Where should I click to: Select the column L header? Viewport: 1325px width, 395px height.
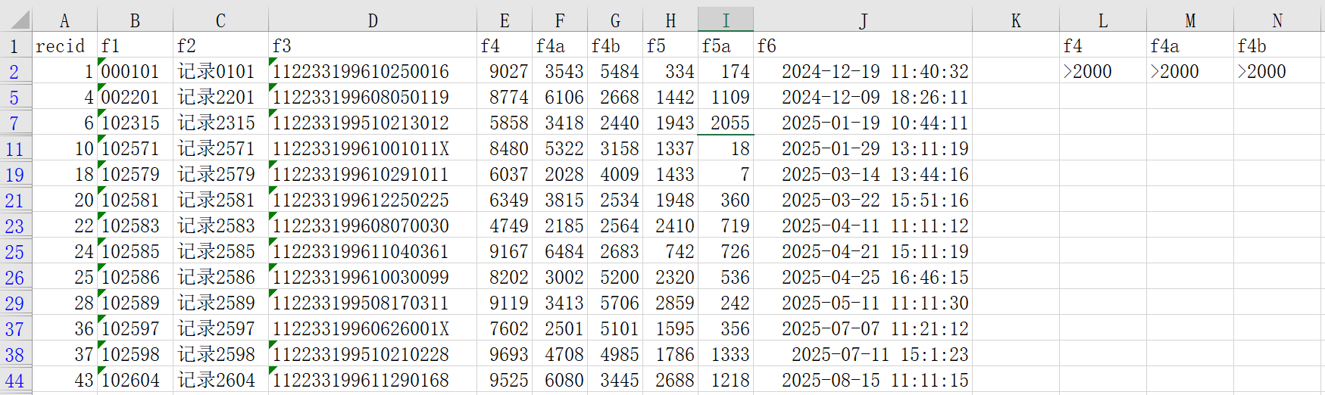click(1102, 20)
